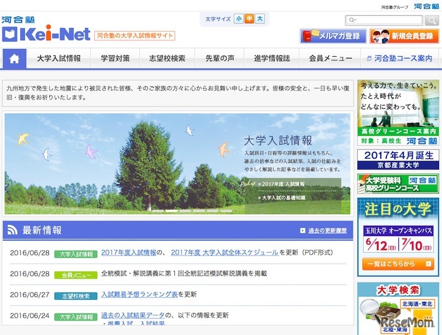Select the last carousel slide indicator
This screenshot has height=335, width=442.
coord(226,211)
